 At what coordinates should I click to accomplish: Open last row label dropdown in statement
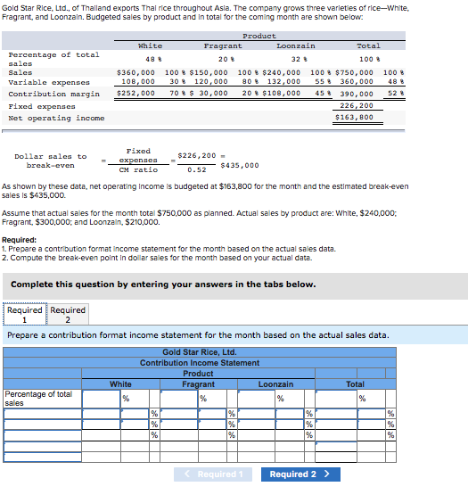[43, 457]
